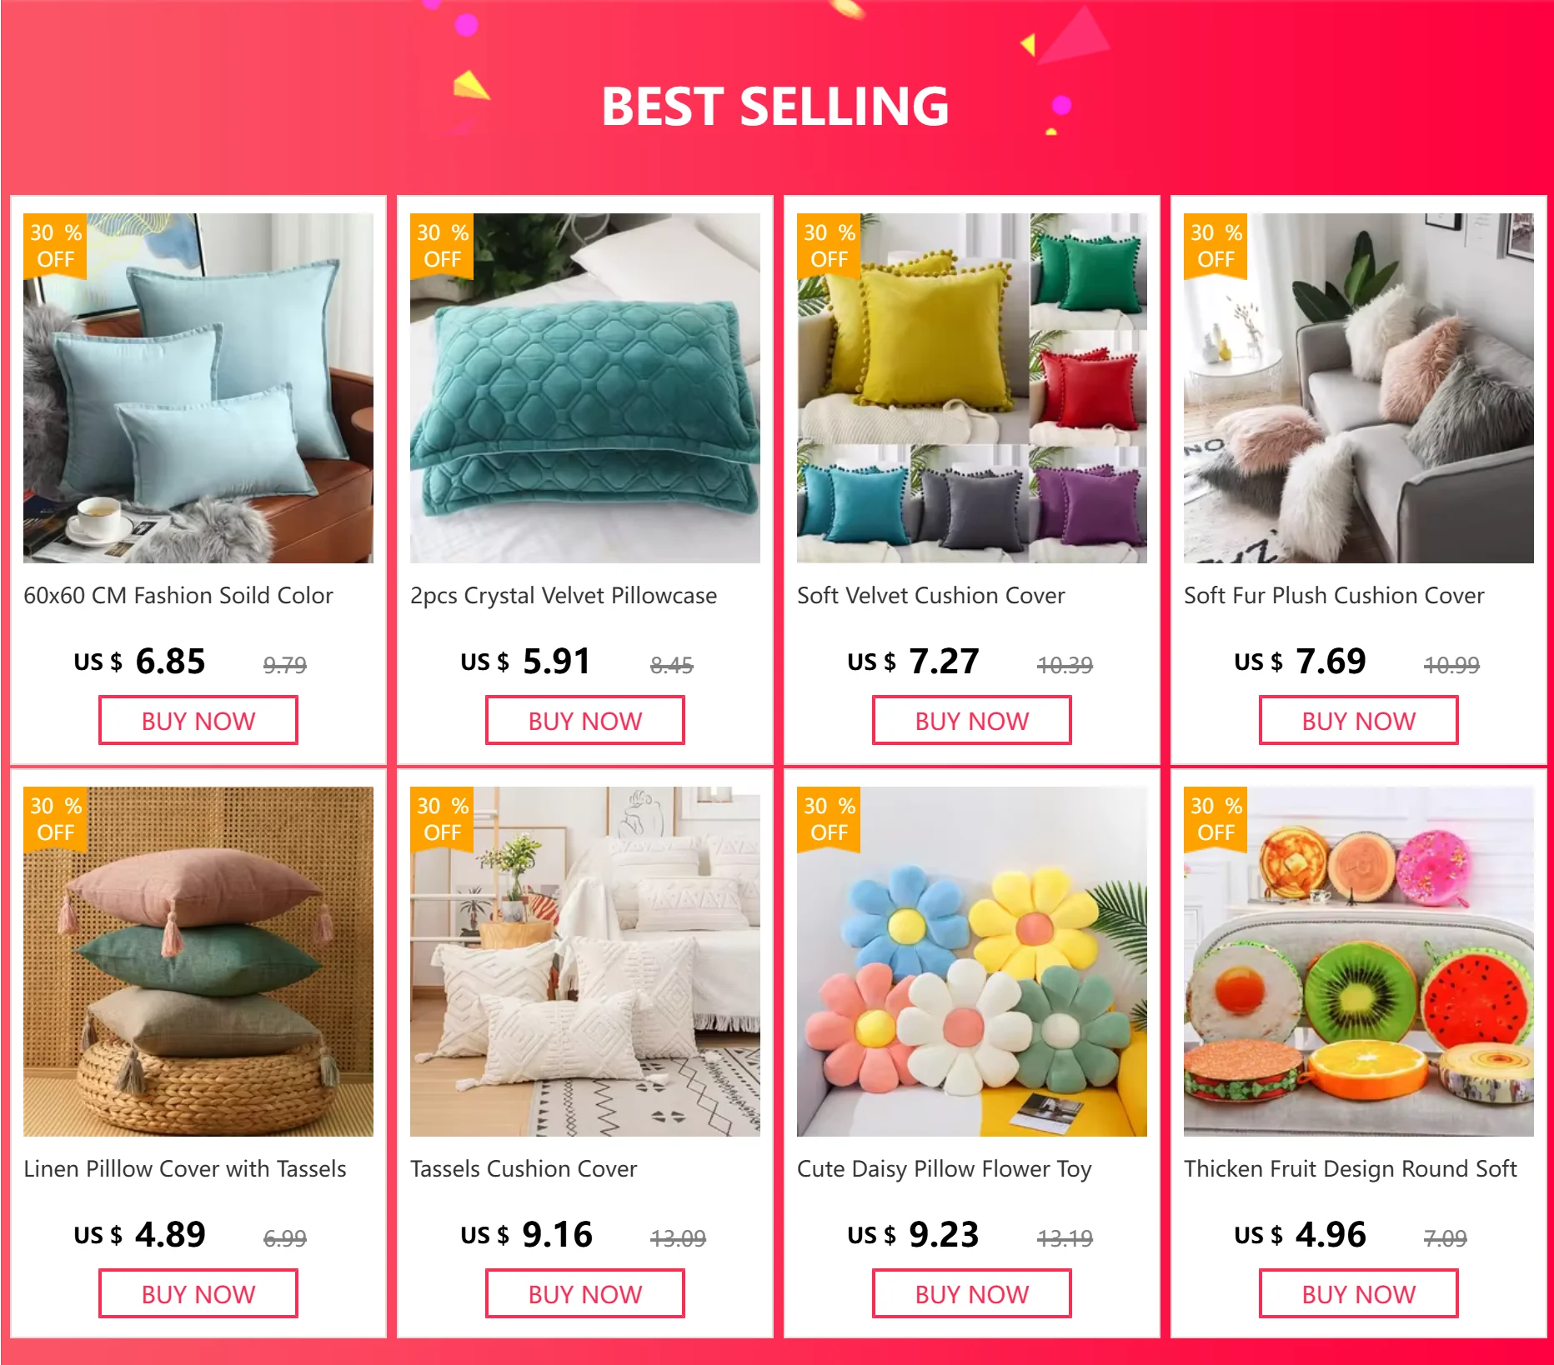Screen dimensions: 1554x1365
Task: Select the Soft Fur Plush Cushion Cover title
Action: pos(1334,596)
